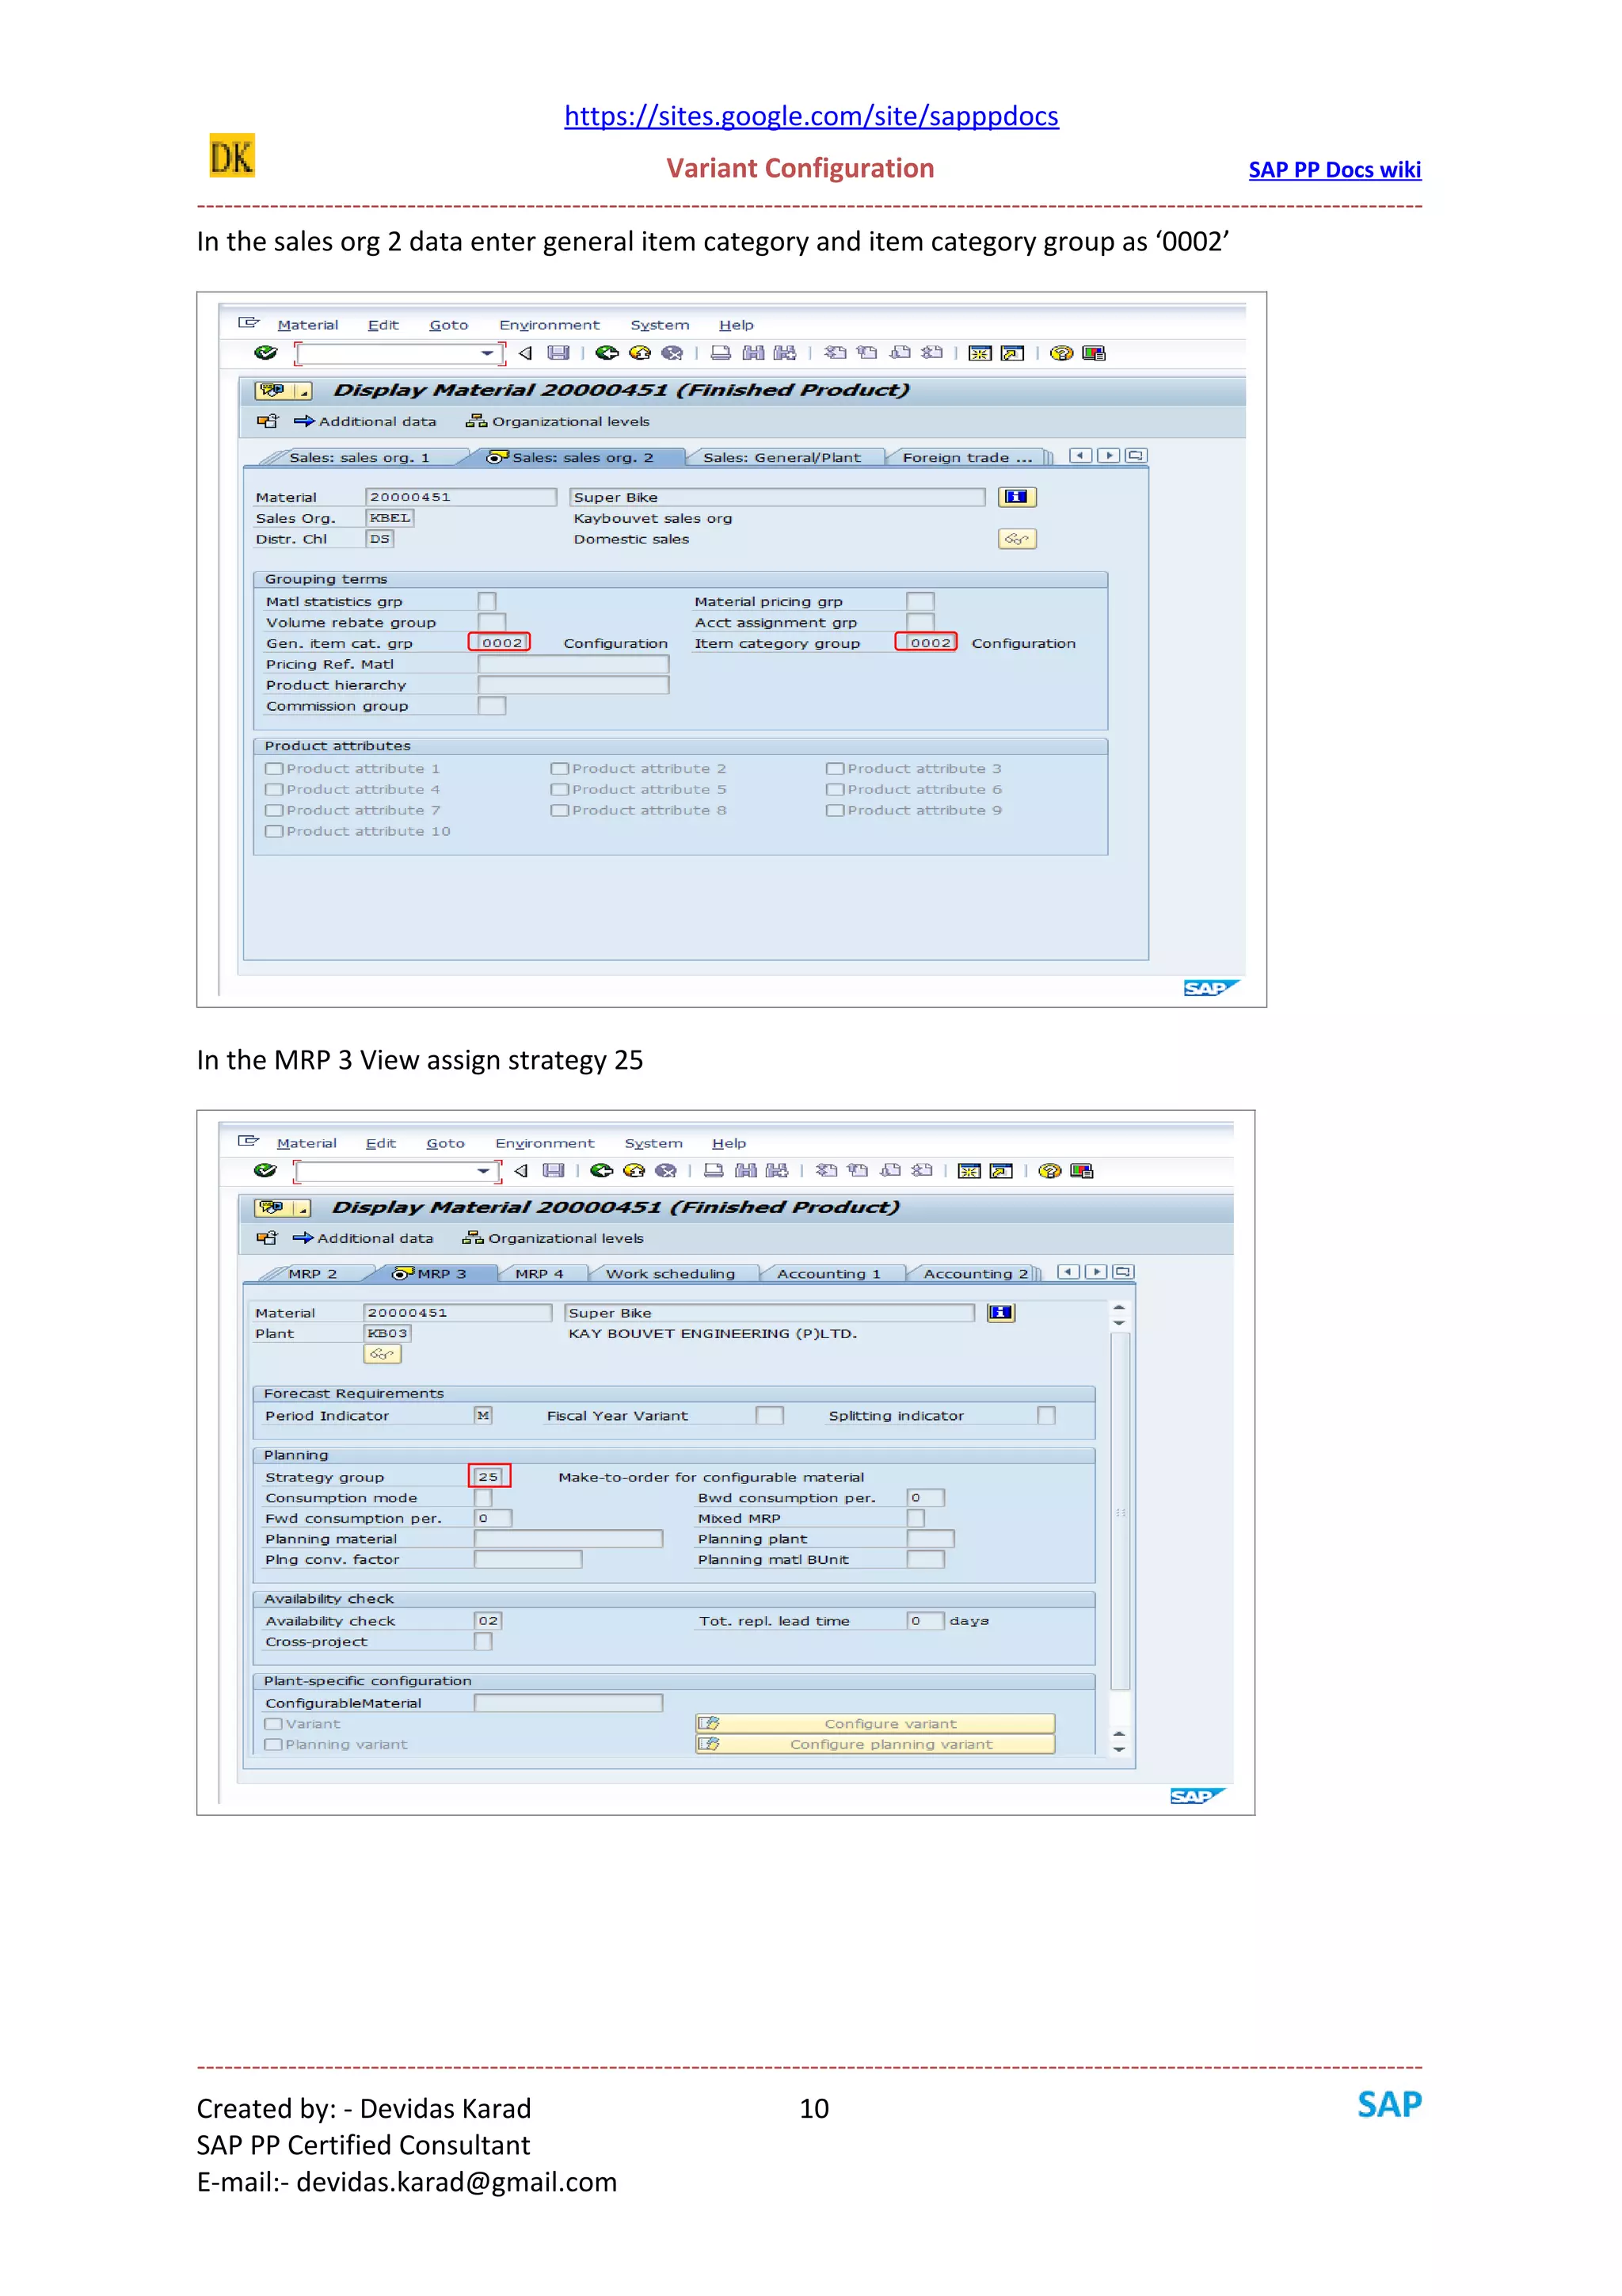Click Configure planning variant button
Image resolution: width=1622 pixels, height=2296 pixels.
tap(875, 1745)
